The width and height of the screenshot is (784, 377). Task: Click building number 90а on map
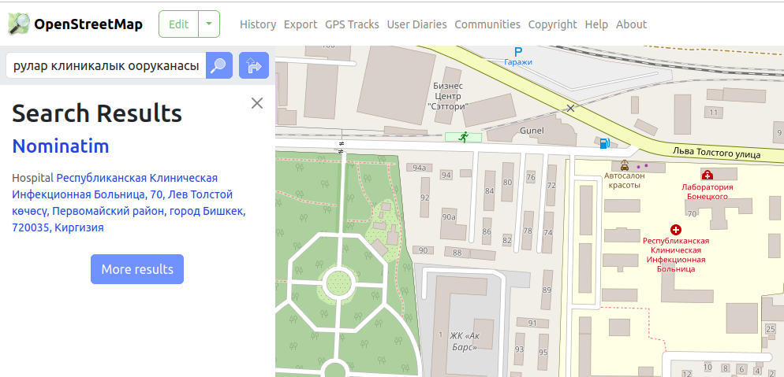[449, 217]
